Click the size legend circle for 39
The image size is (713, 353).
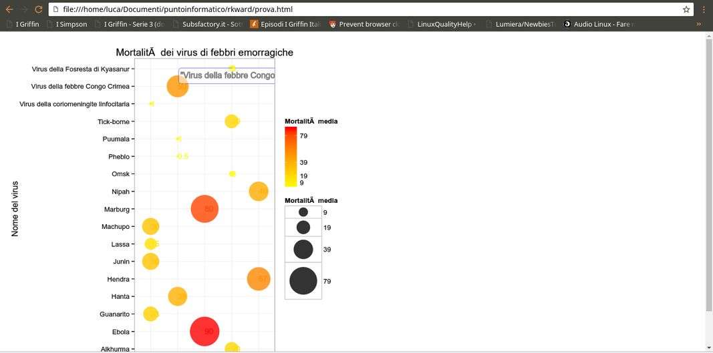pyautogui.click(x=303, y=249)
